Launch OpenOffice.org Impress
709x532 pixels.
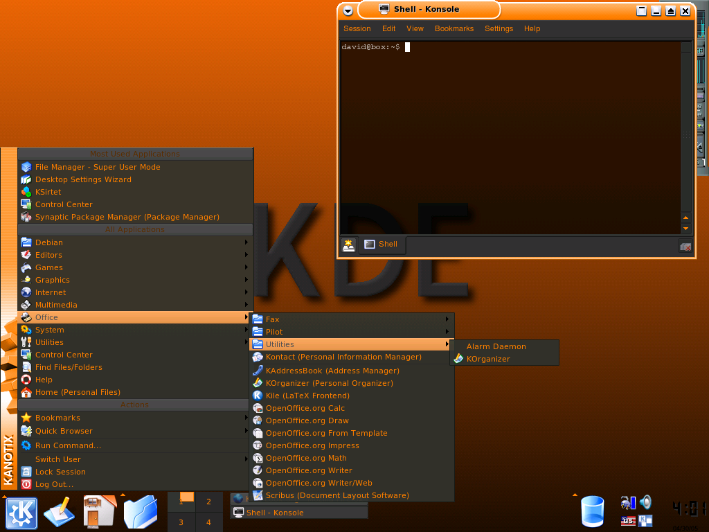pyautogui.click(x=351, y=445)
